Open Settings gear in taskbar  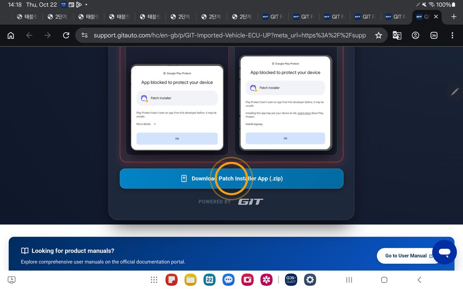[310, 280]
